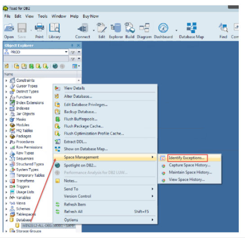Open the Edit (editor) toolbar icon
Screen dimensions: 245x238
(102, 31)
